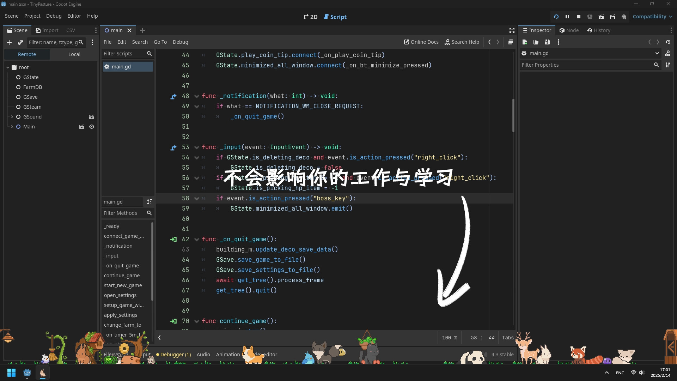Screen dimensions: 677x381
Task: Click the Inspector panel icon
Action: [526, 30]
